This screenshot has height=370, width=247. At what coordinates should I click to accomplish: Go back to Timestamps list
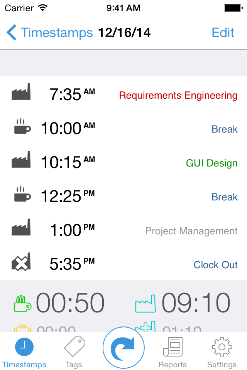coord(50,33)
